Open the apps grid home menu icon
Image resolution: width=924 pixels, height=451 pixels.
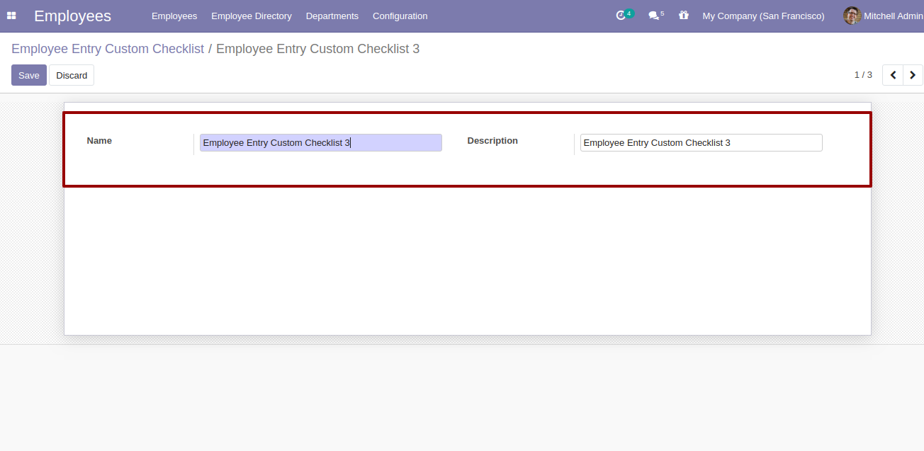(11, 16)
